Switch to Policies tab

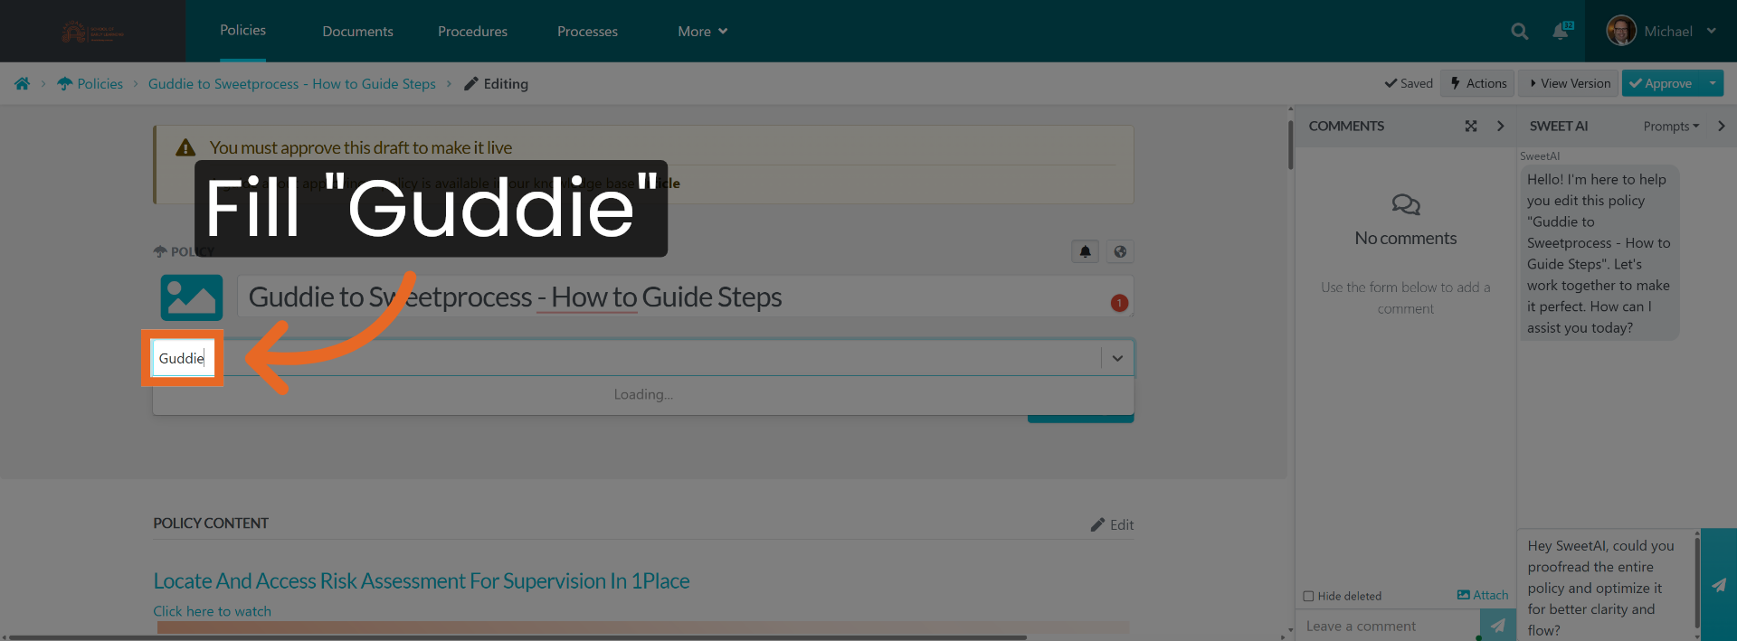pos(243,31)
